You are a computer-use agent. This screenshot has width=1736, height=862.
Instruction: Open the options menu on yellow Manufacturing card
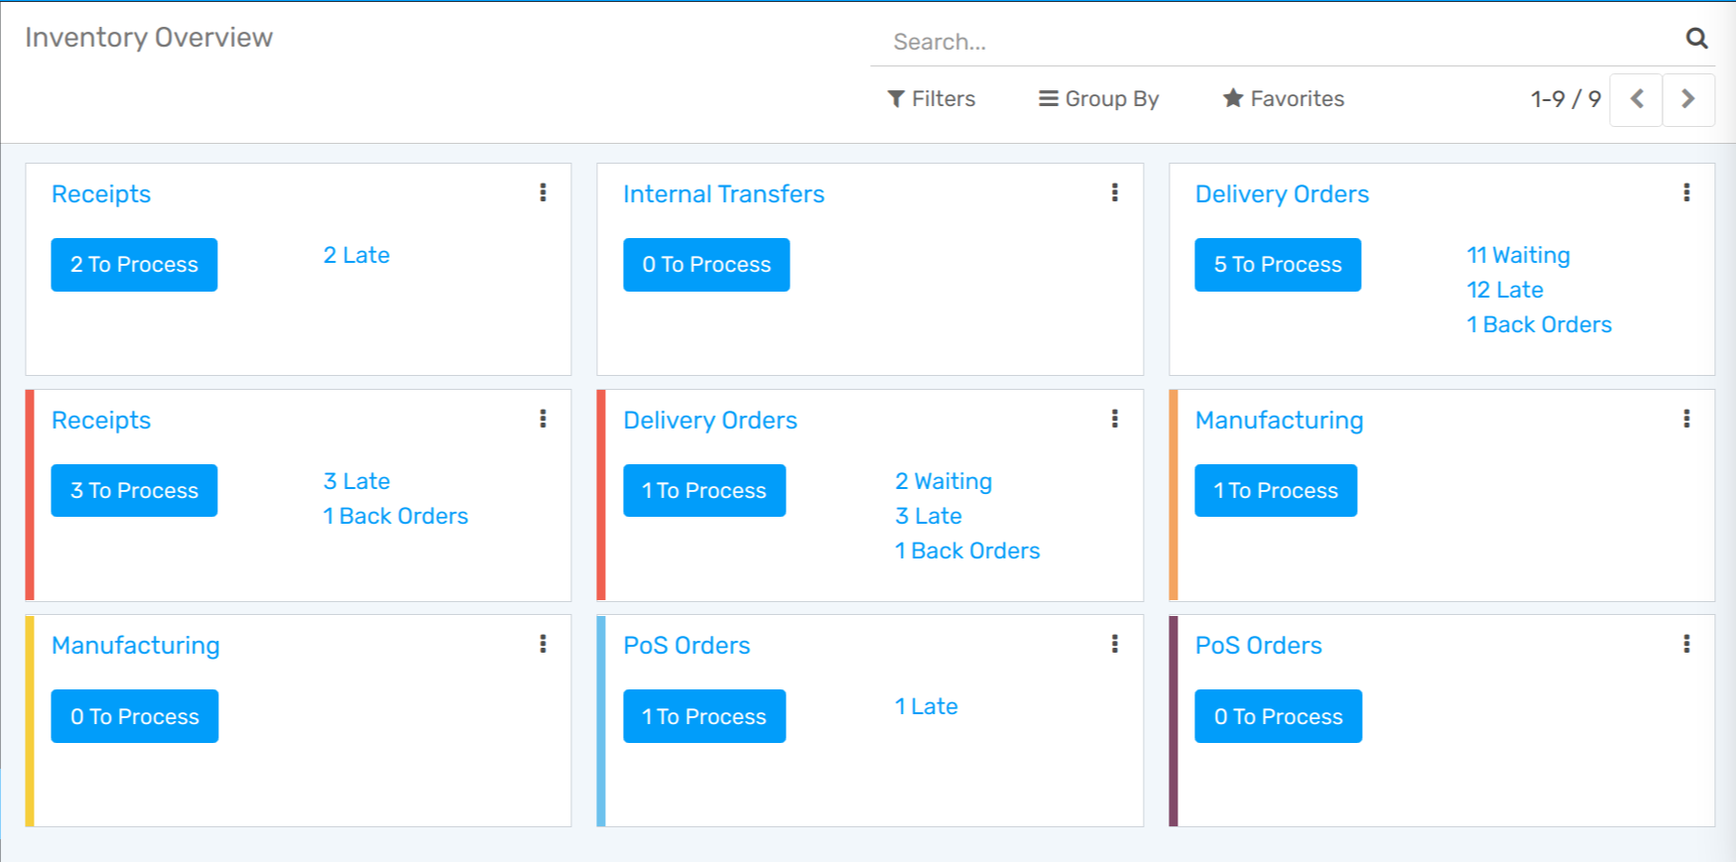[543, 644]
